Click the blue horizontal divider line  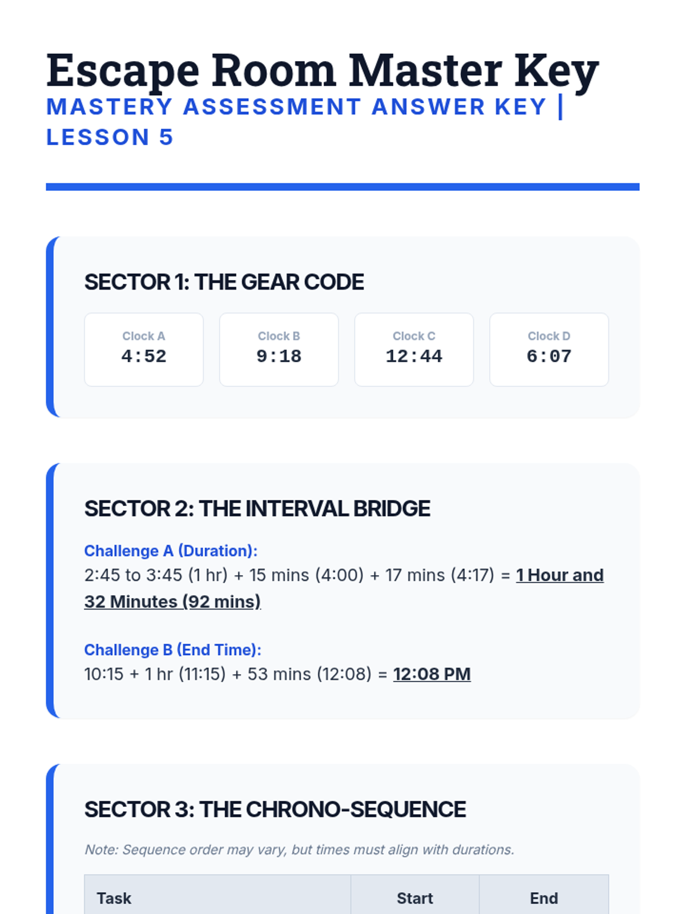pyautogui.click(x=342, y=187)
